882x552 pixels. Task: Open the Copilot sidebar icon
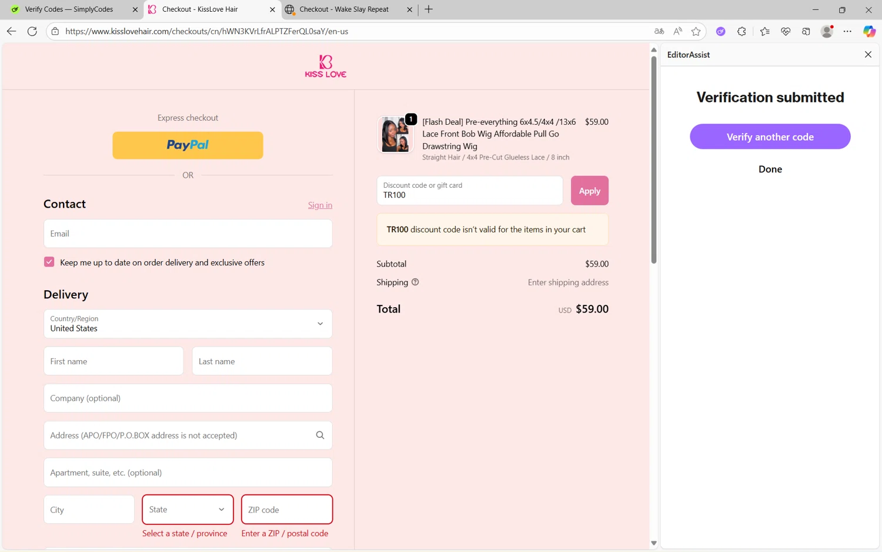[x=869, y=31]
